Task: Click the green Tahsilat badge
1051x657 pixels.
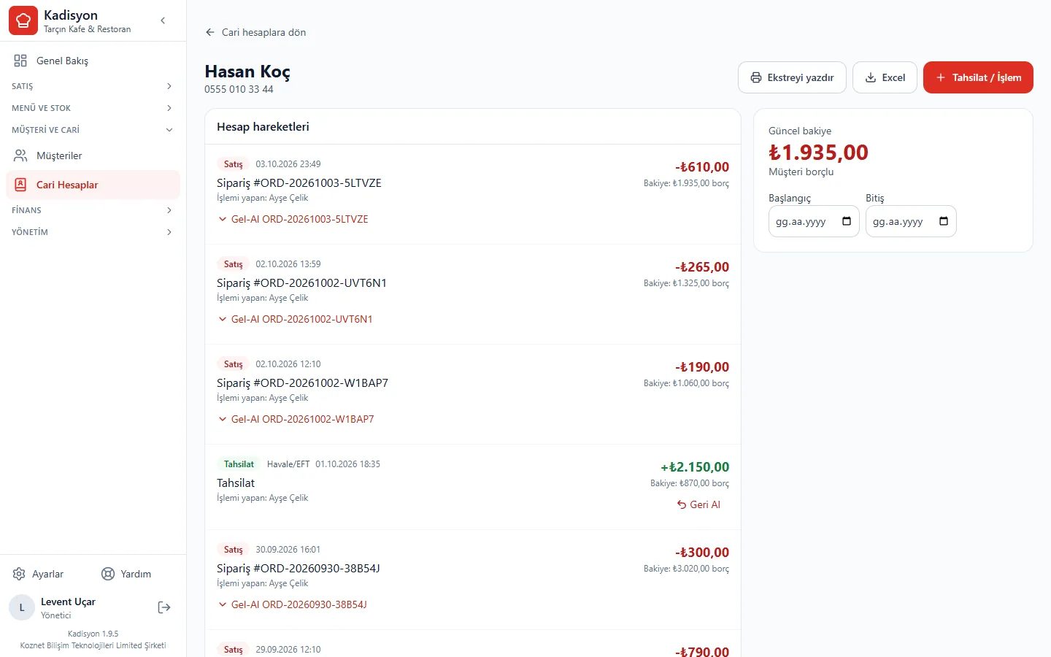Action: [x=239, y=464]
